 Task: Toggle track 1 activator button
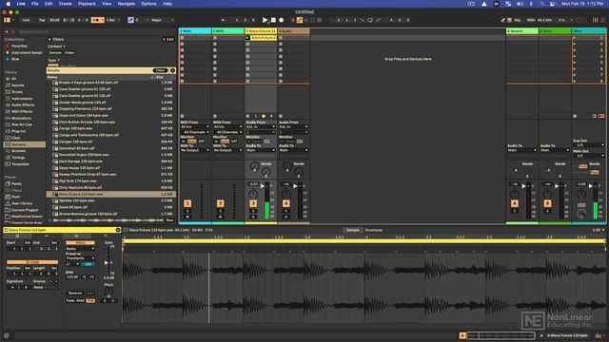pos(187,203)
